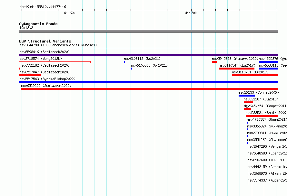
Task: Click the nsv3110547 red variant bar
Action: [x=237, y=69]
